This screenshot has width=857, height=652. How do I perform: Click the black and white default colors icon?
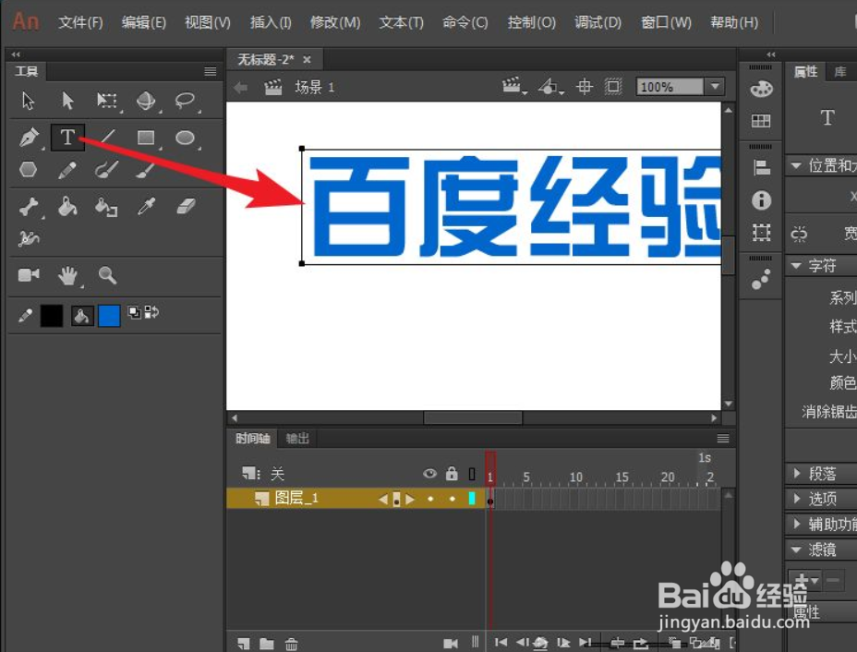[x=134, y=312]
